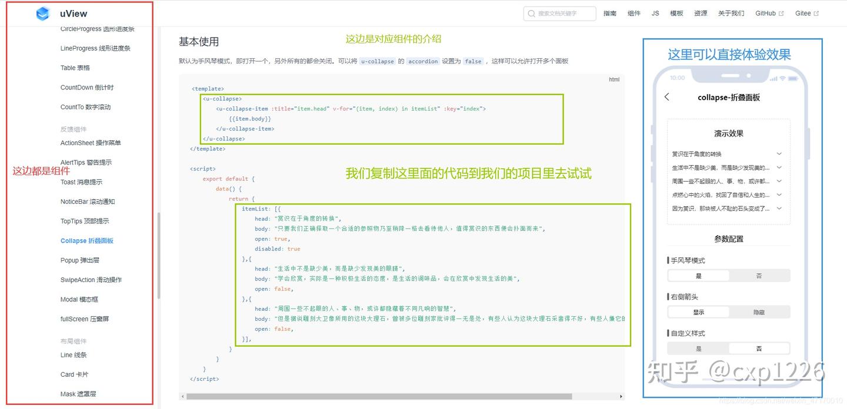The height and width of the screenshot is (409, 847).
Task: Open the 指南 nav item
Action: click(610, 14)
